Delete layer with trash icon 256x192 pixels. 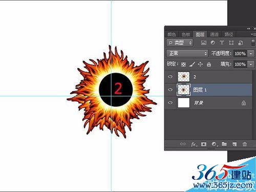(245, 144)
